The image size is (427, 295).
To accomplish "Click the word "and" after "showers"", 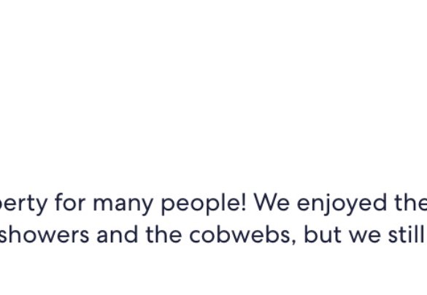I will 117,234.
